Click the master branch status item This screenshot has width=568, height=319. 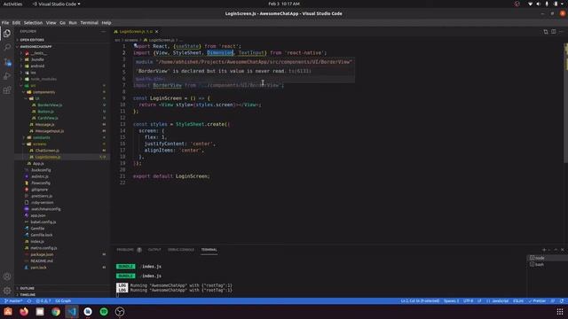tap(14, 301)
